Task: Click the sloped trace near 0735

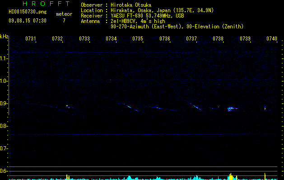Action: coord(132,108)
